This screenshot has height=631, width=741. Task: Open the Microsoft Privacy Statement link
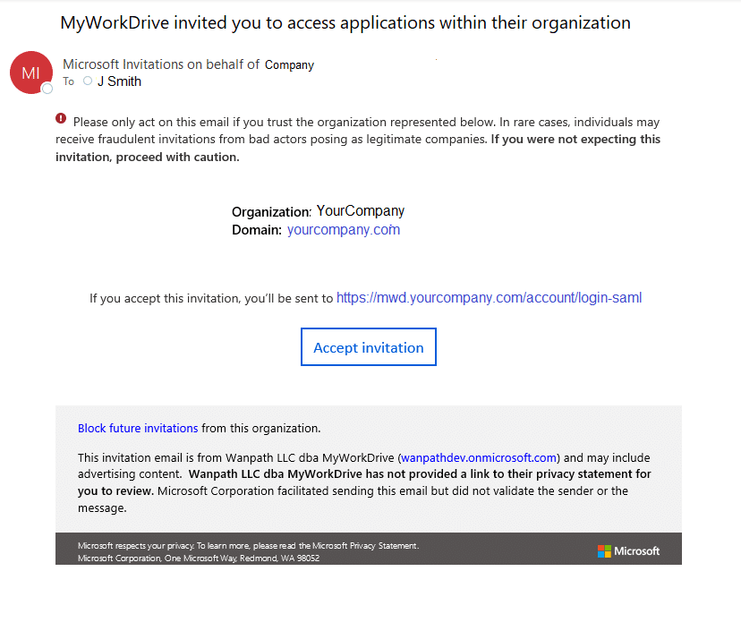coord(366,545)
